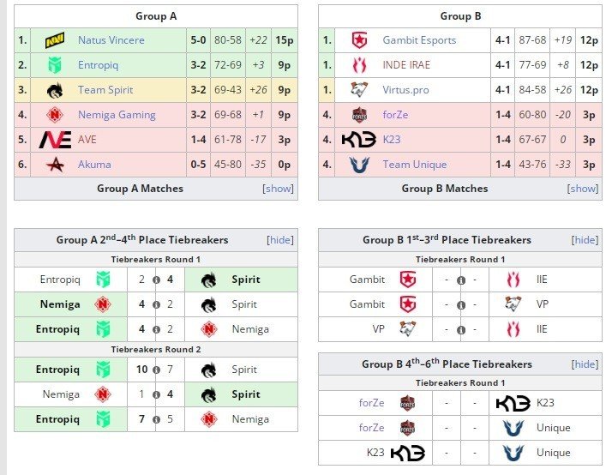
Task: Open the Nemiga Gaming team link
Action: [x=117, y=115]
